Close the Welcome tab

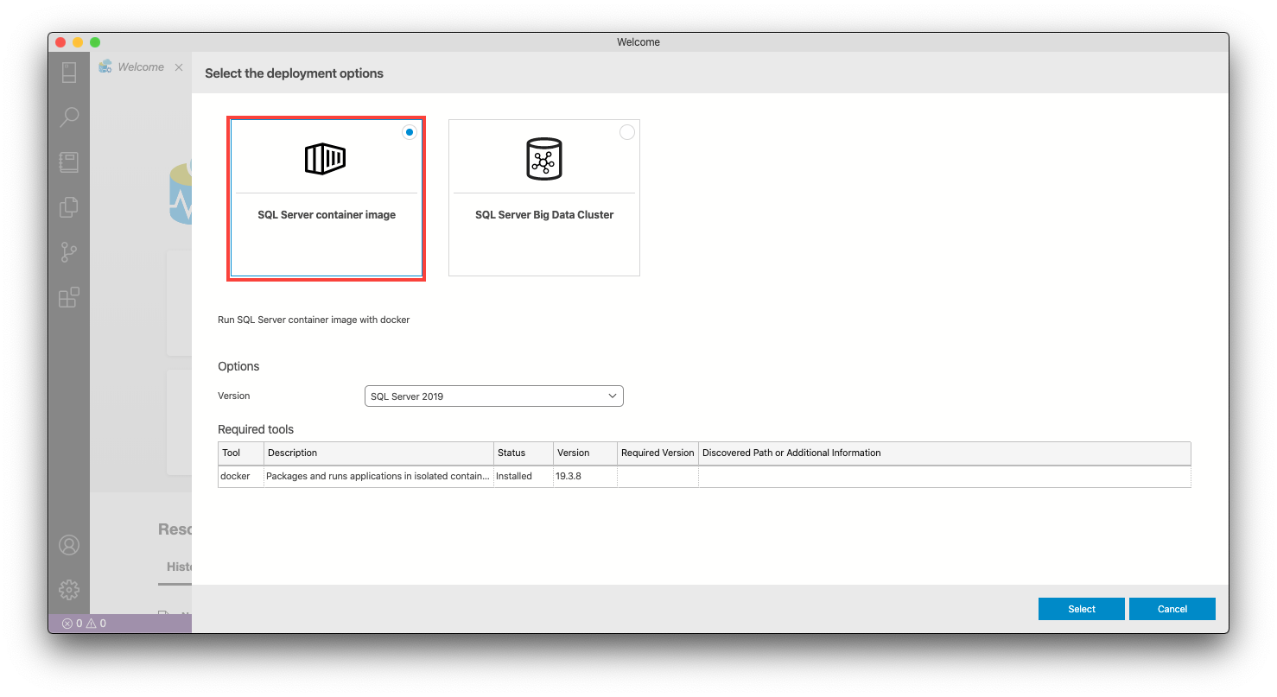pyautogui.click(x=179, y=67)
